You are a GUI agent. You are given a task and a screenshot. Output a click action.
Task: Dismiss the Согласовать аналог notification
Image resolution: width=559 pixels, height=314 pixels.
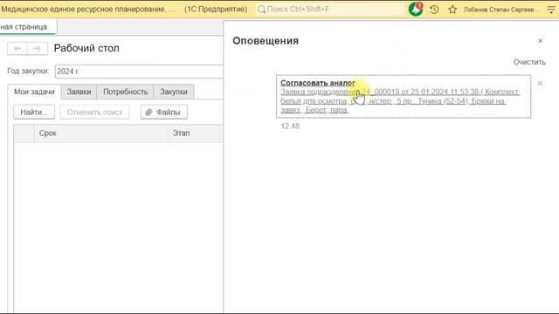[x=540, y=84]
